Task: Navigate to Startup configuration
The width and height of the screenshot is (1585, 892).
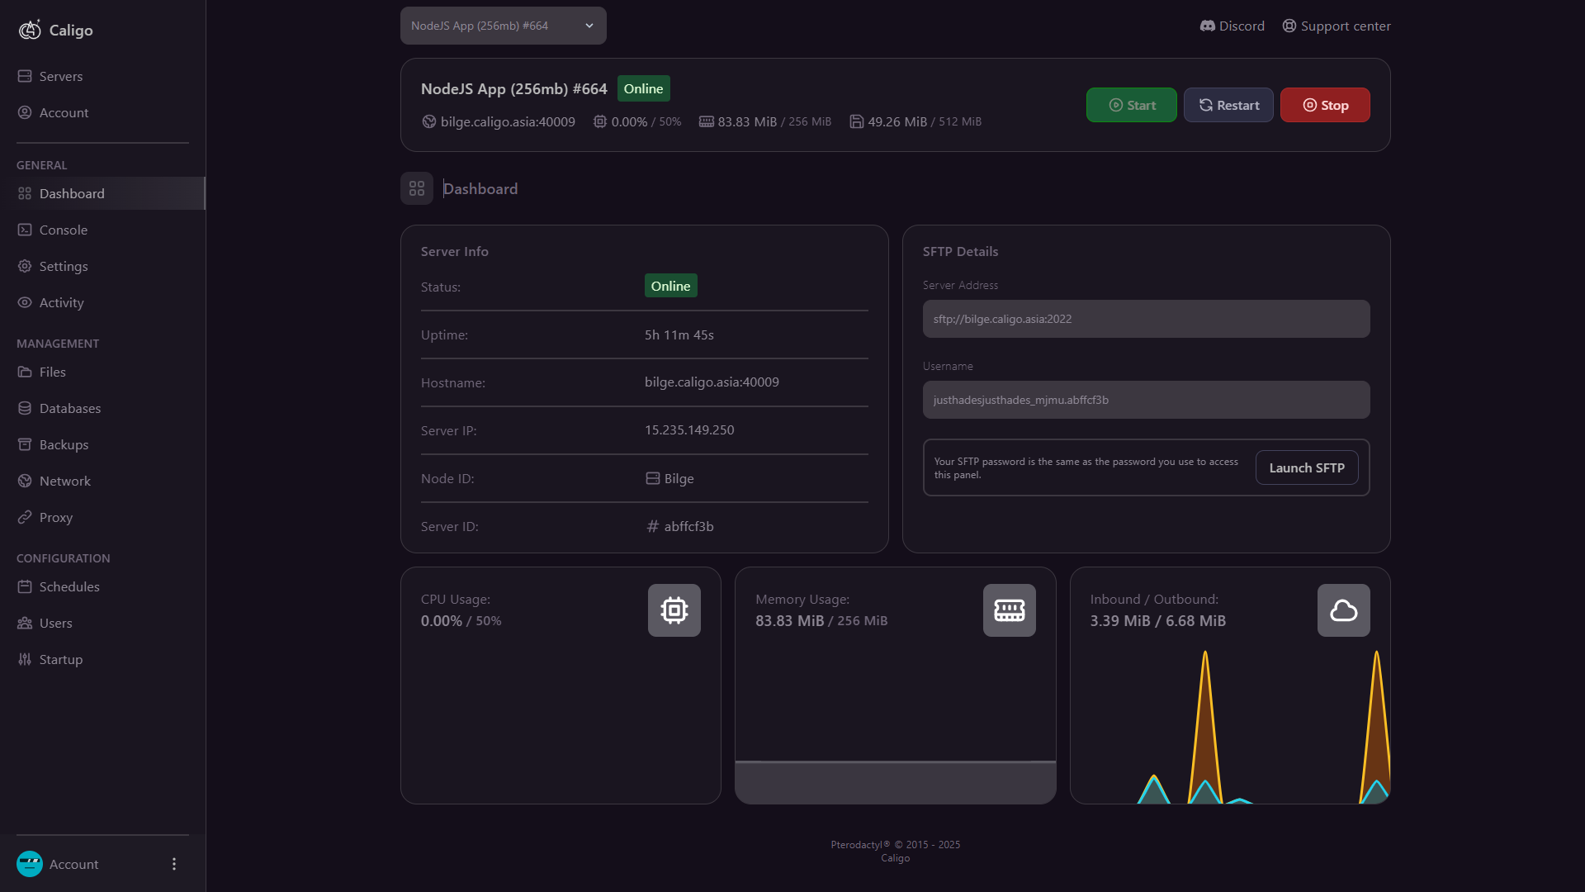Action: tap(60, 659)
